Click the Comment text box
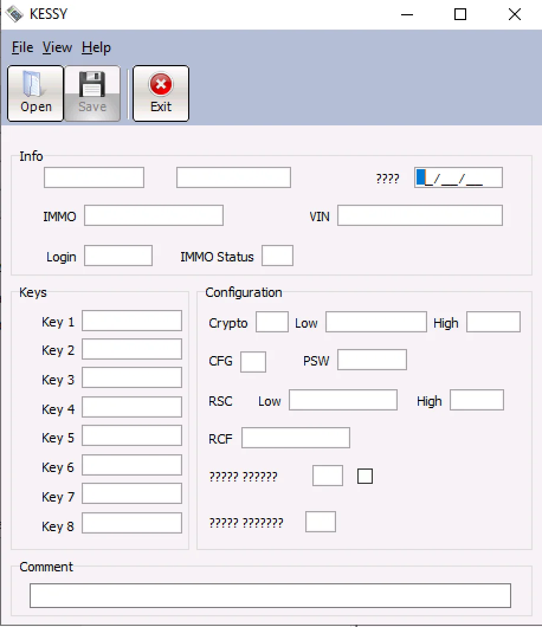 pyautogui.click(x=270, y=595)
